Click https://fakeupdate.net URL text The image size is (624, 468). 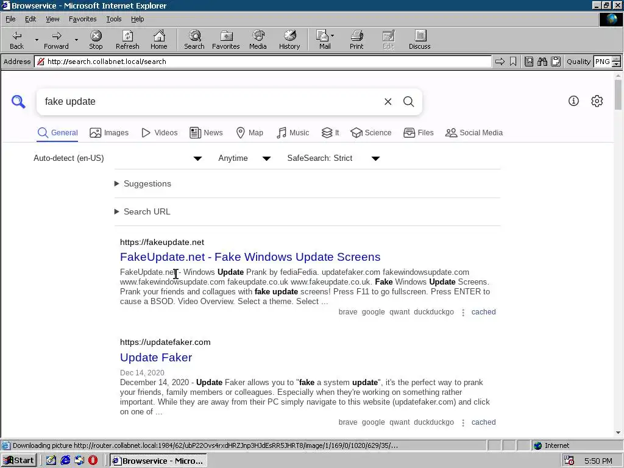pyautogui.click(x=162, y=243)
